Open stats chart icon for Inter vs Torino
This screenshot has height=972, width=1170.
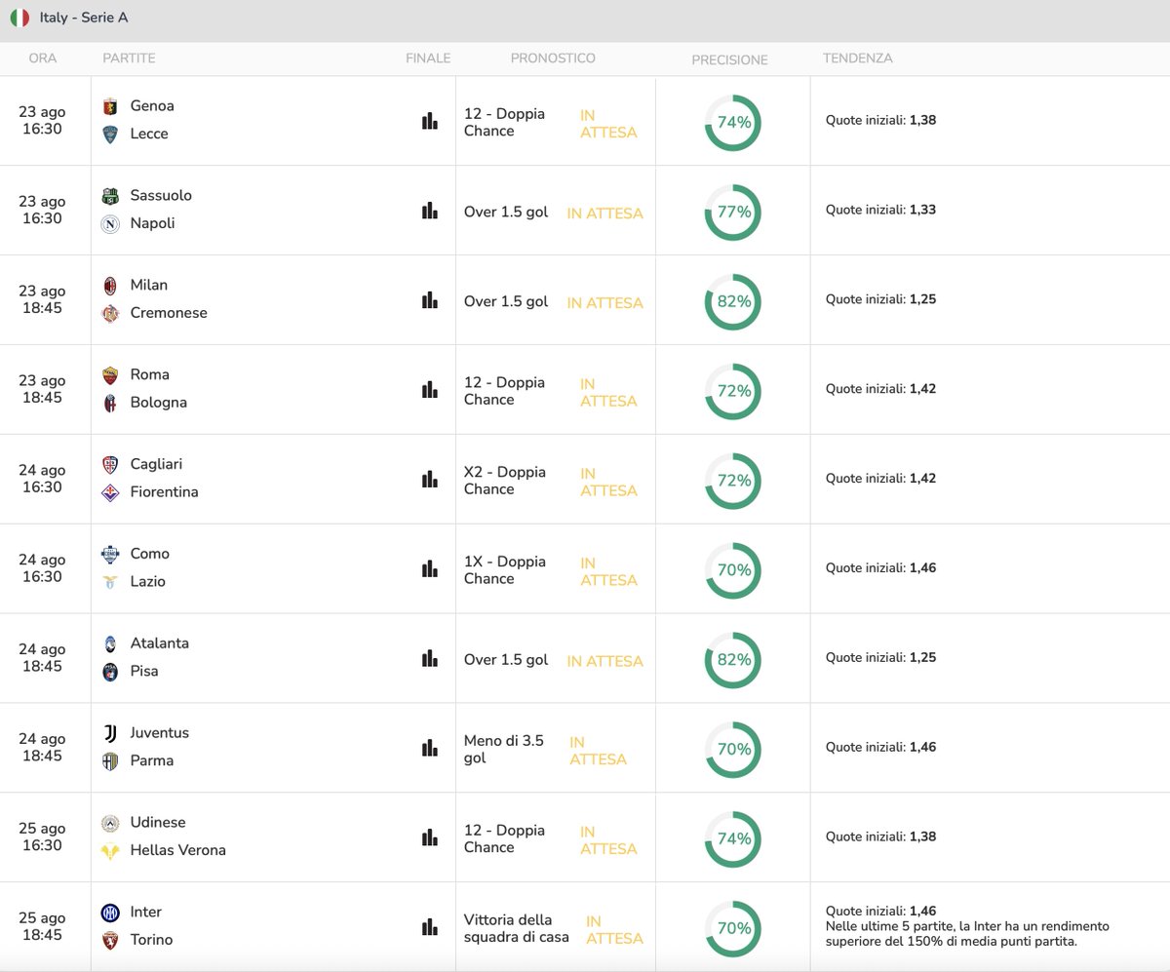point(429,927)
